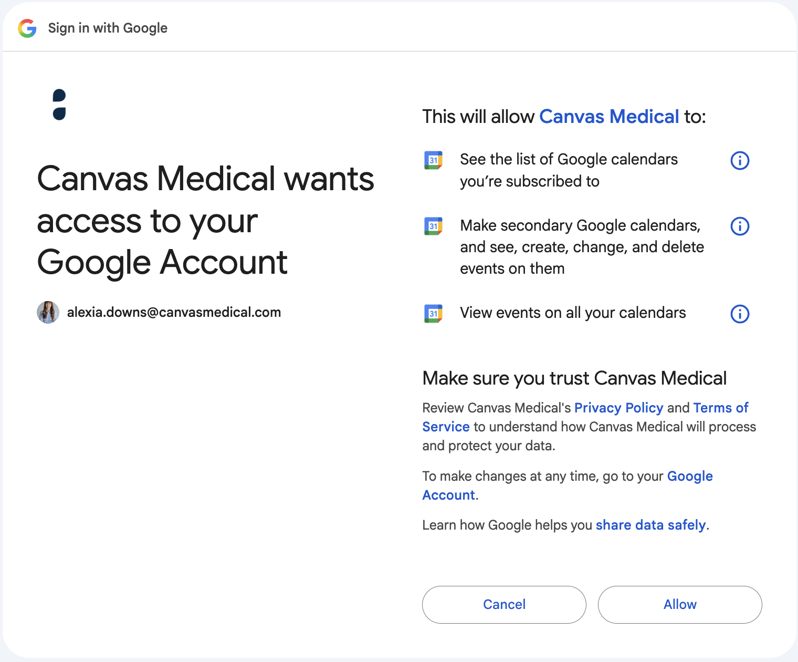Click the alexia.downs profile avatar
The height and width of the screenshot is (662, 798).
(48, 312)
